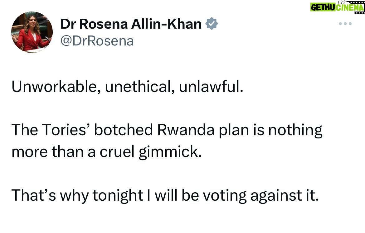Click the green GETHU part of the watermark
The width and height of the screenshot is (365, 233).
coord(323,7)
